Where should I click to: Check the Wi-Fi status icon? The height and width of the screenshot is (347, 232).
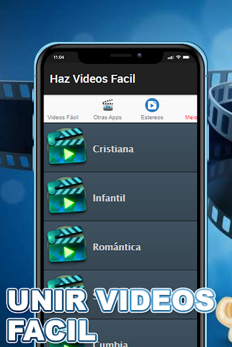coord(178,57)
